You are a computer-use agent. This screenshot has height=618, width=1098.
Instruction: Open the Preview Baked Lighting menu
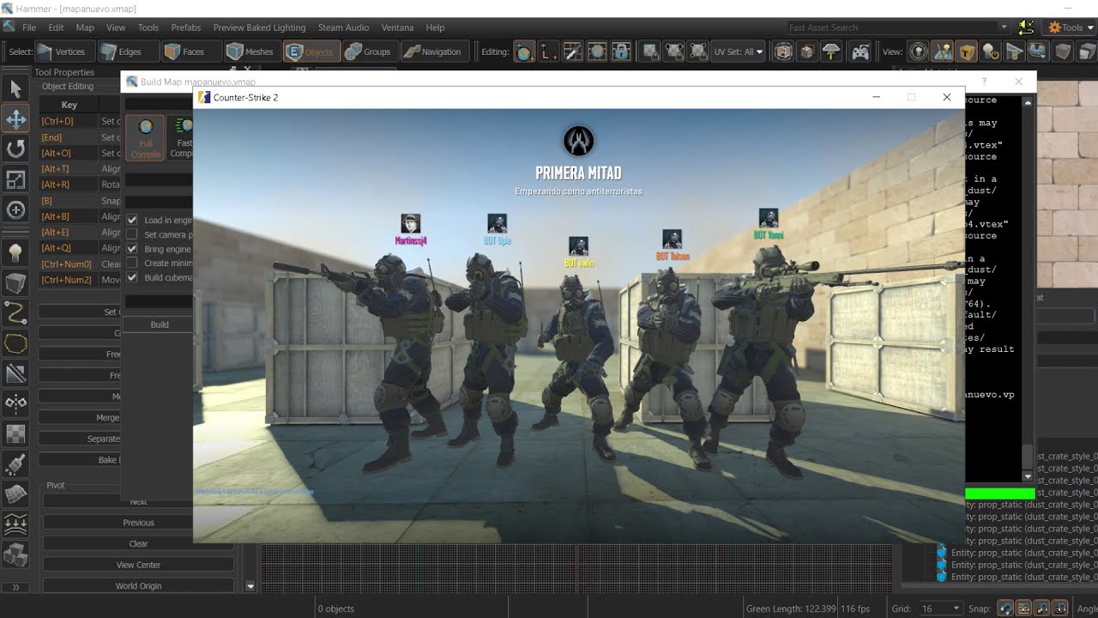(259, 27)
